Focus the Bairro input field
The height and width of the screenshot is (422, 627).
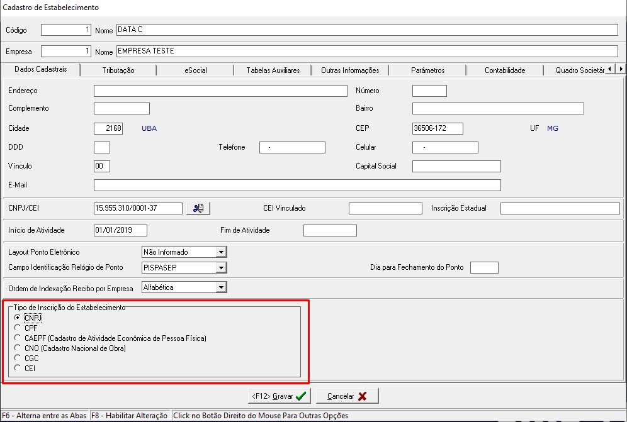click(498, 108)
